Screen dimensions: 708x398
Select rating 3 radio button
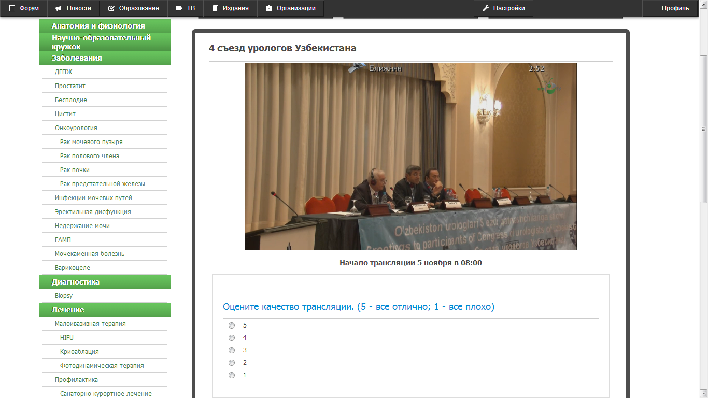pyautogui.click(x=232, y=350)
